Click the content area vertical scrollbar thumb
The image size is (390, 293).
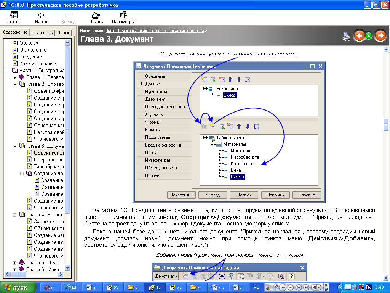(386, 124)
